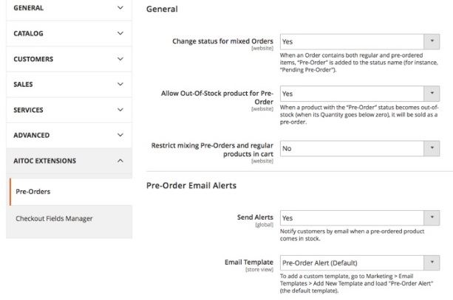Expand the ADVANCED section chevron
Image resolution: width=453 pixels, height=300 pixels.
120,136
